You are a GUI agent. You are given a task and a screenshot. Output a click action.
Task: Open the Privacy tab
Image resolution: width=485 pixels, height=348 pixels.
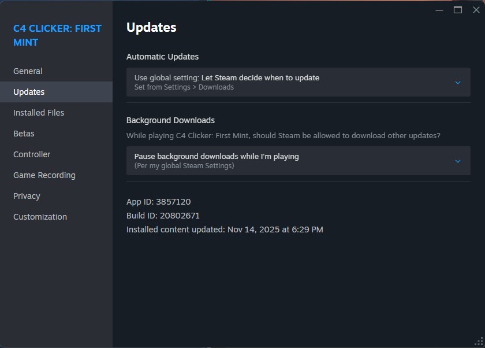27,196
